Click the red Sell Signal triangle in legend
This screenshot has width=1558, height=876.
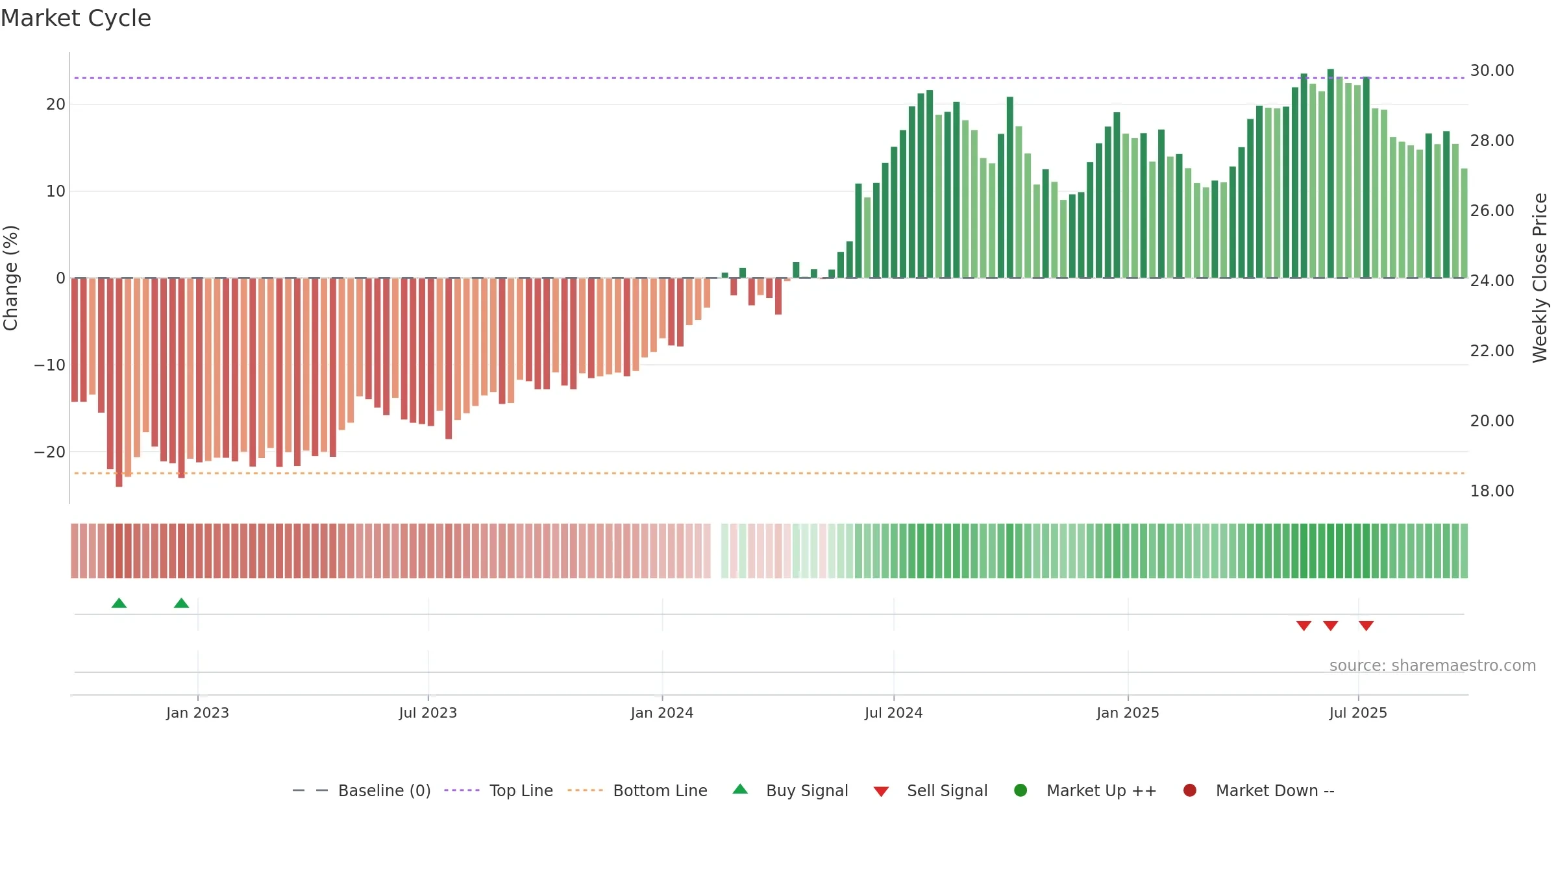click(881, 792)
